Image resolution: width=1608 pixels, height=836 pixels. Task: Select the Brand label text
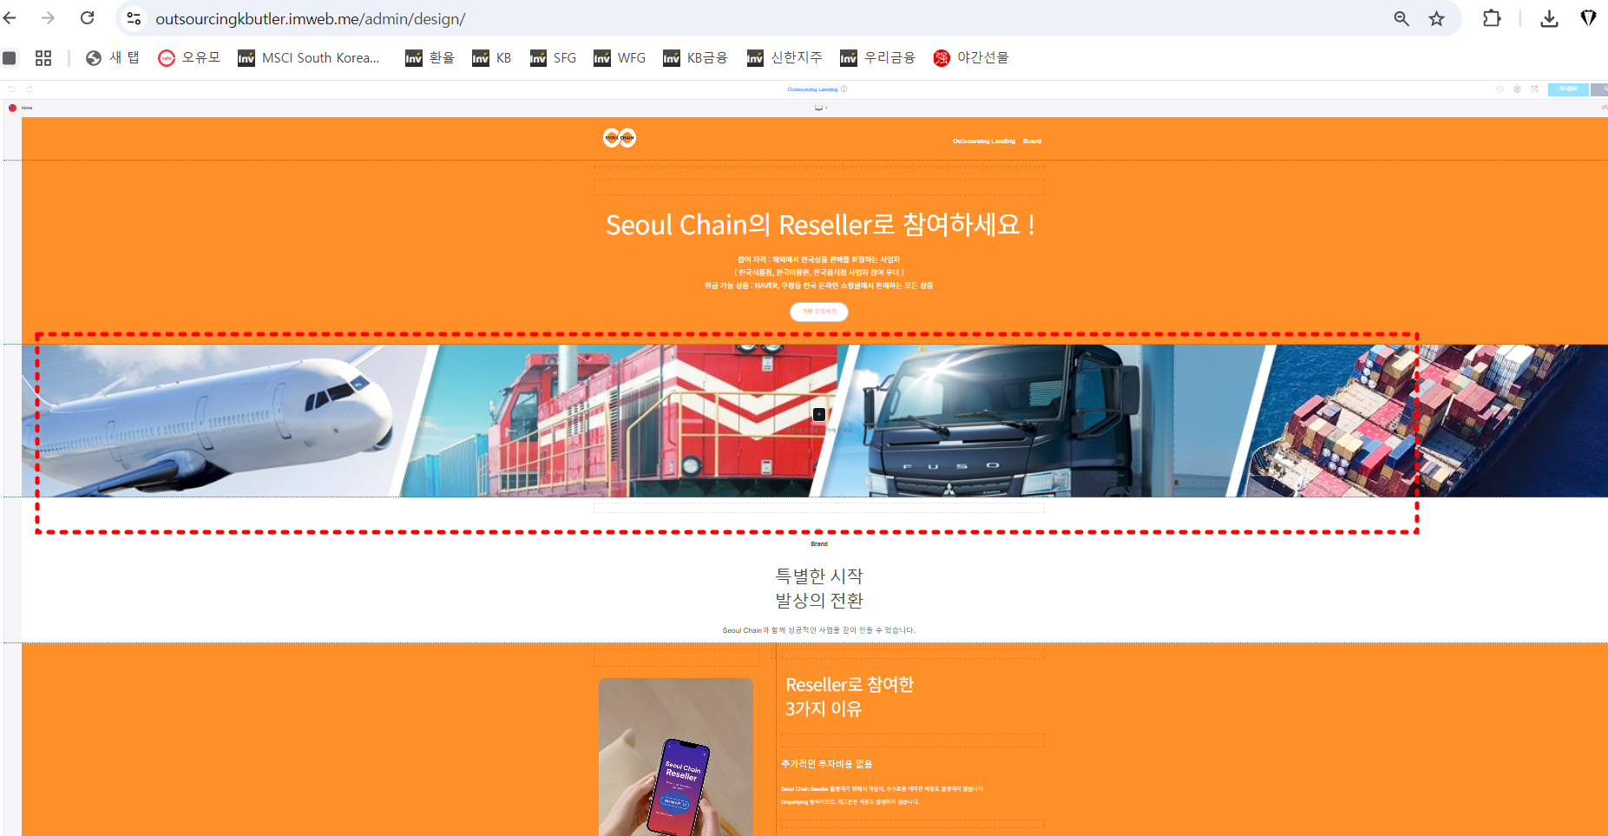(819, 544)
